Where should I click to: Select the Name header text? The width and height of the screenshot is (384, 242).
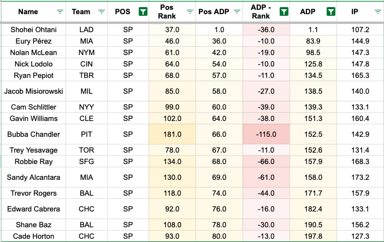[27, 11]
